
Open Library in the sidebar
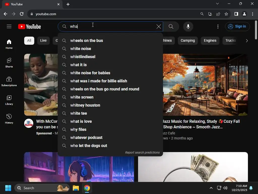point(9,100)
